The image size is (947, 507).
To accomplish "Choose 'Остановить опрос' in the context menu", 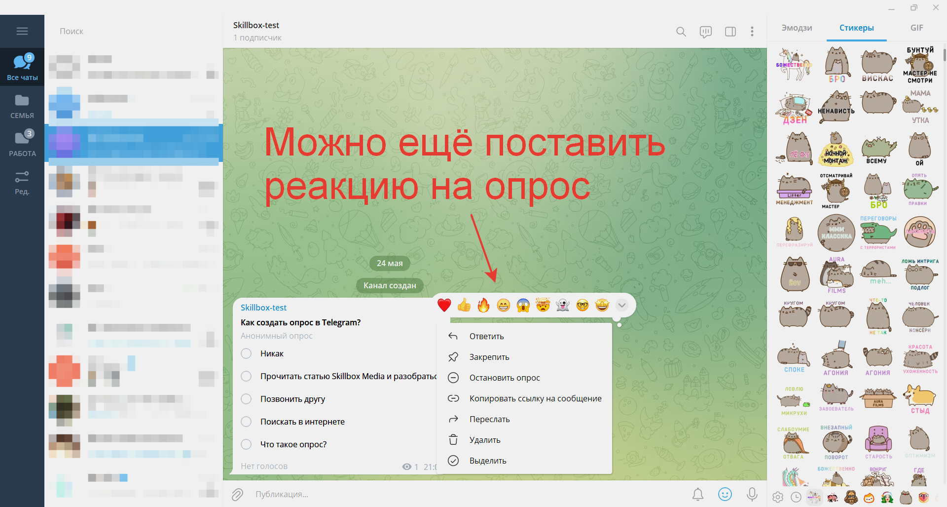I will pos(524,378).
